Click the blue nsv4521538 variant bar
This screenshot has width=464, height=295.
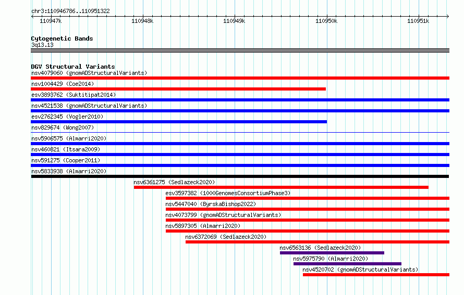tap(240, 111)
